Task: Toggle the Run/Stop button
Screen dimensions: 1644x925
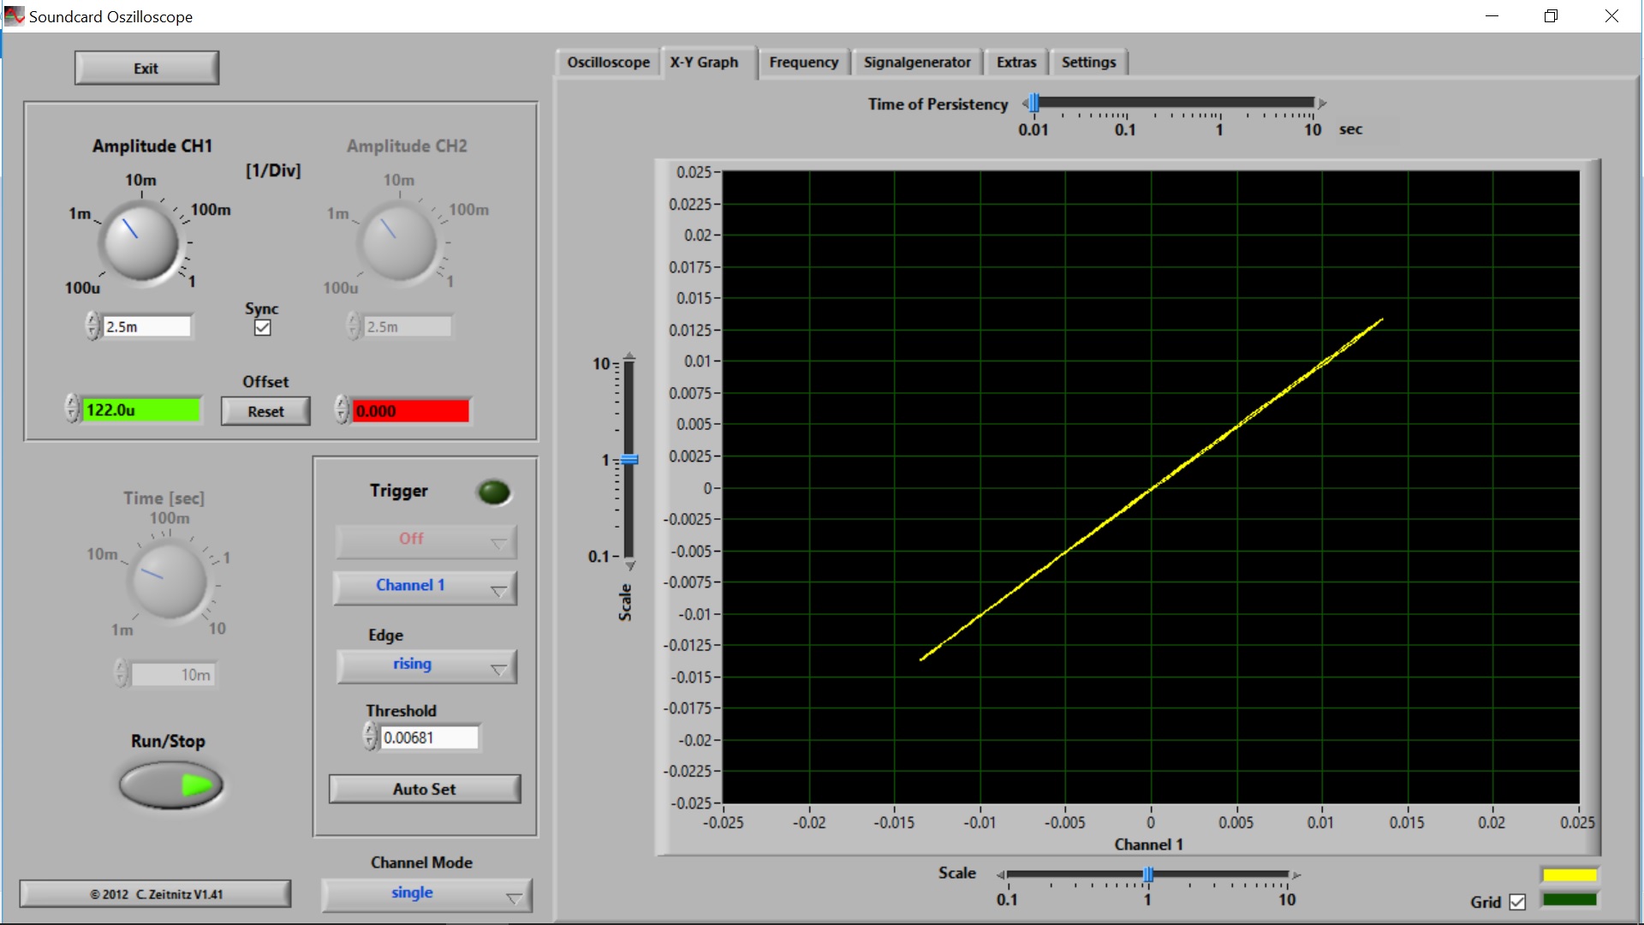Action: [171, 785]
